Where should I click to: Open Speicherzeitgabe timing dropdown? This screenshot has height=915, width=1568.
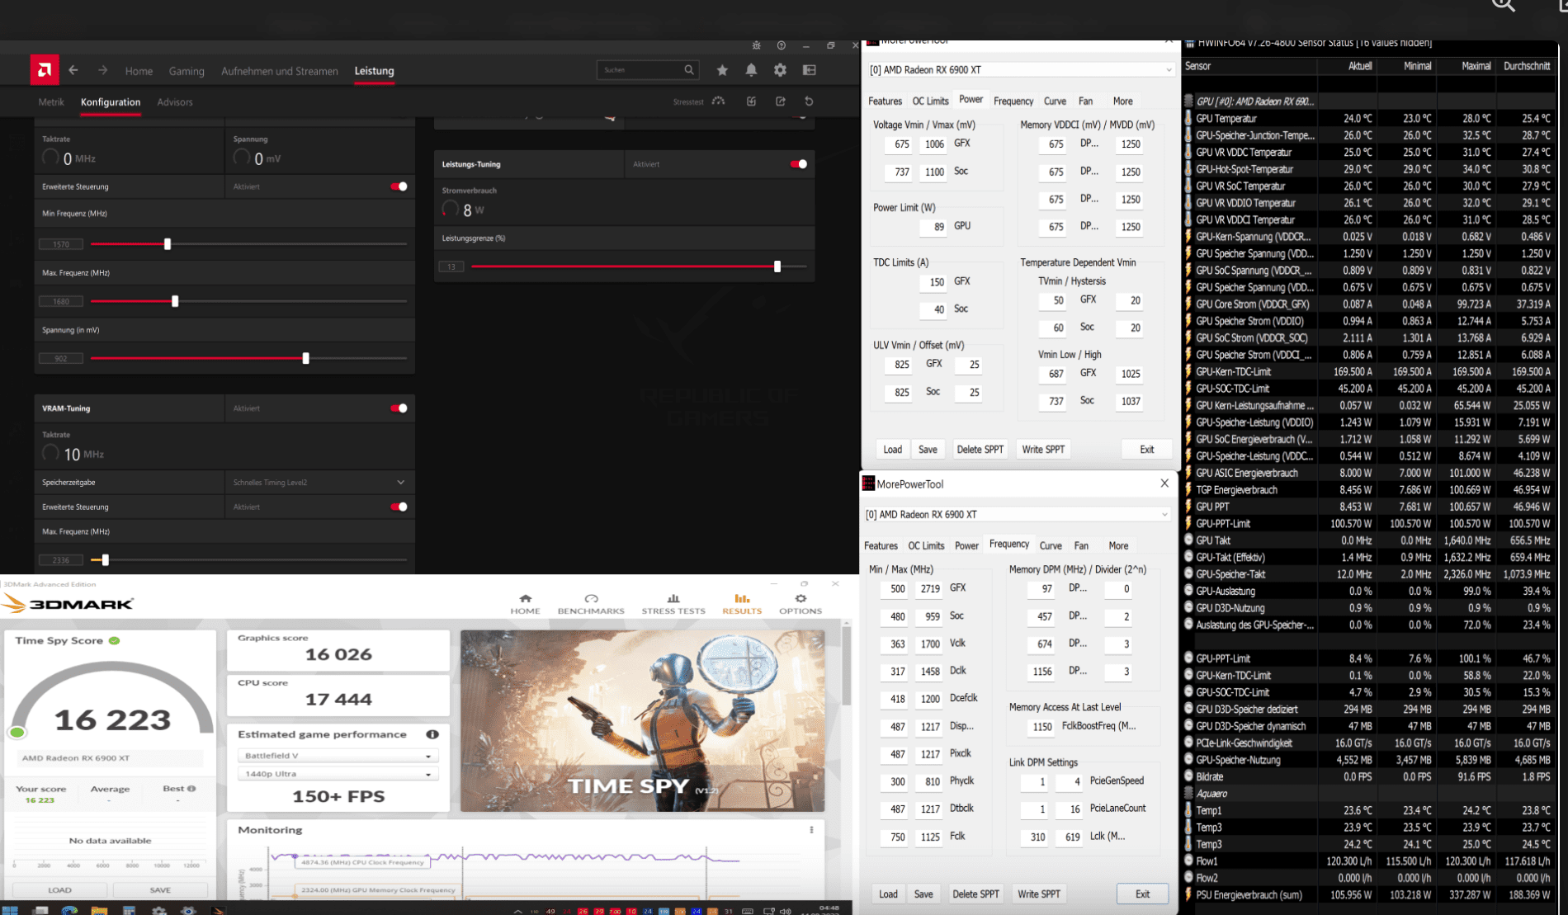[x=319, y=482]
